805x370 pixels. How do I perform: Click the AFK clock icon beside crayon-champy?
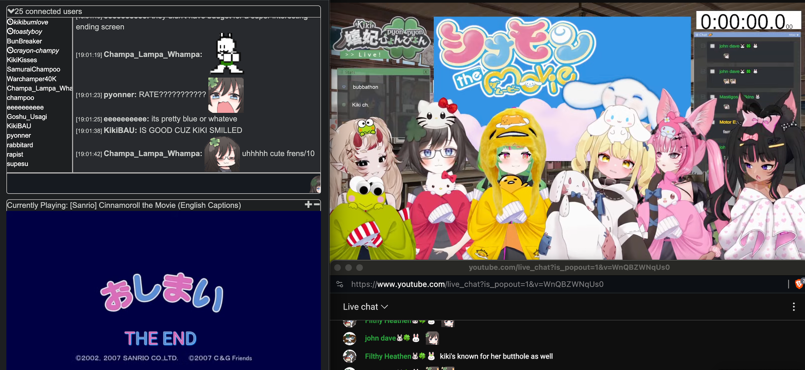click(x=10, y=50)
